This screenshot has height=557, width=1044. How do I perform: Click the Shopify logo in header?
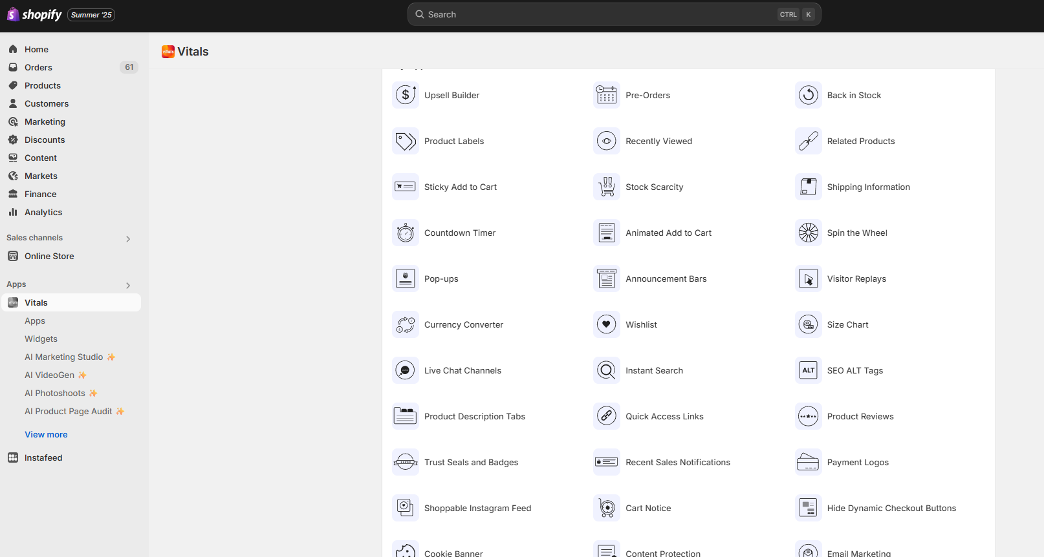(34, 14)
